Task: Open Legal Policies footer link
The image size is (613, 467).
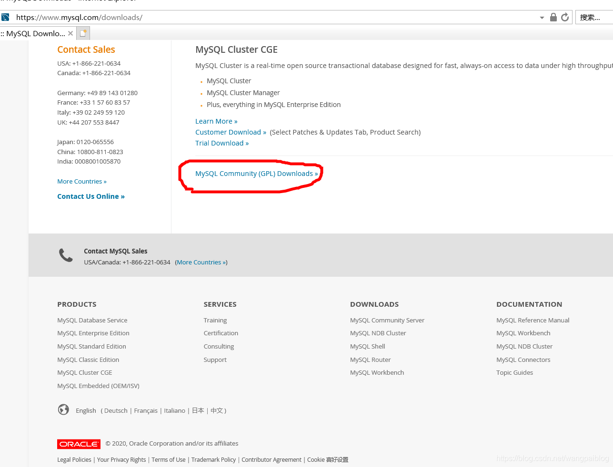Action: click(x=74, y=460)
